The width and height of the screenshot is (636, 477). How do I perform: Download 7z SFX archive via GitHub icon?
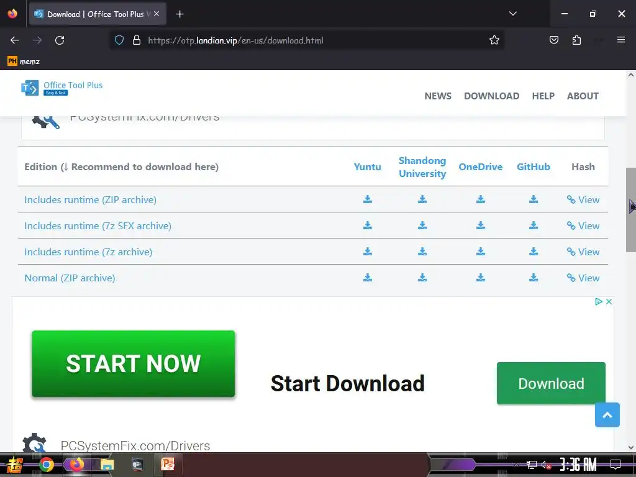pos(534,225)
